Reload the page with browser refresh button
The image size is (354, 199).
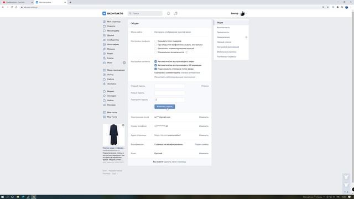[12, 7]
